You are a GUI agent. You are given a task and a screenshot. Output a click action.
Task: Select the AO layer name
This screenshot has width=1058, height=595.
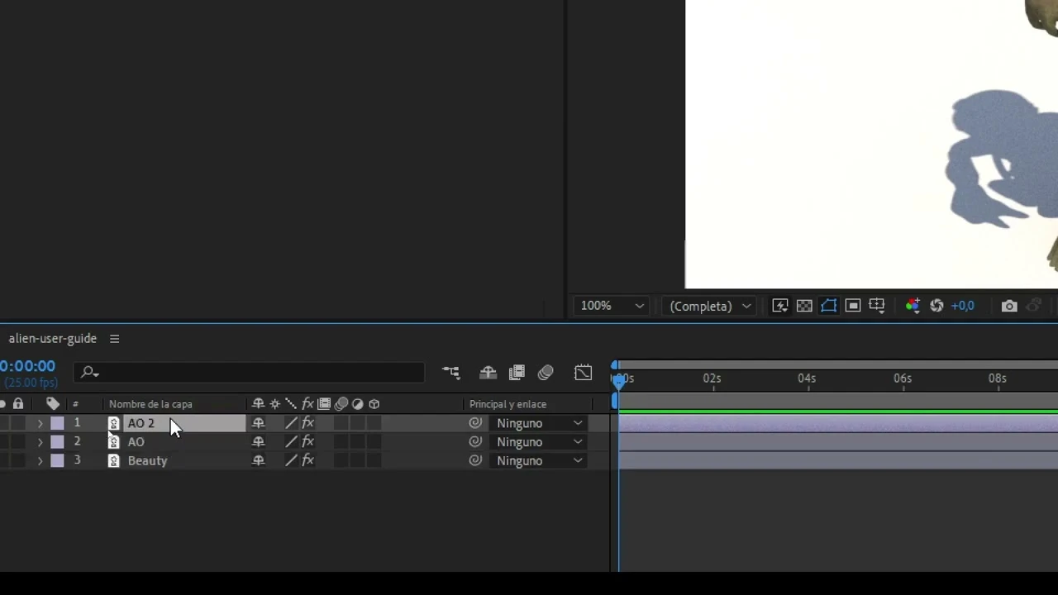coord(136,442)
